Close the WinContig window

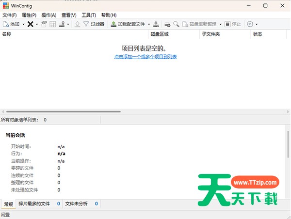coord(282,6)
